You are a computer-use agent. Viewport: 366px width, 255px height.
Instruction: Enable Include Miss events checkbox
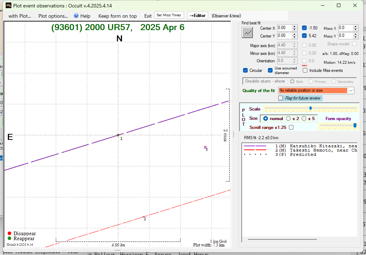pos(305,70)
